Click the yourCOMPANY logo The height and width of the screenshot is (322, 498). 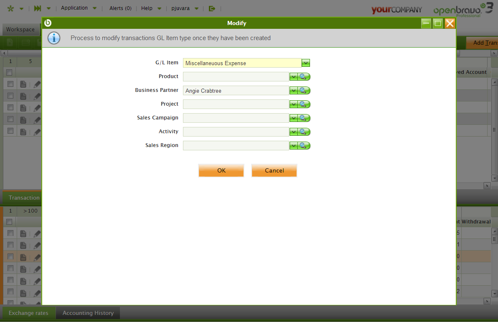396,10
